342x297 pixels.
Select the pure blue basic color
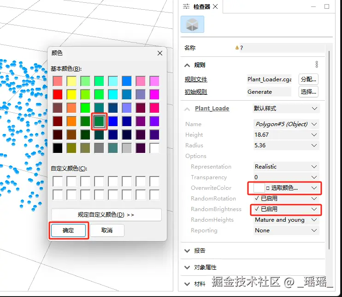113,121
